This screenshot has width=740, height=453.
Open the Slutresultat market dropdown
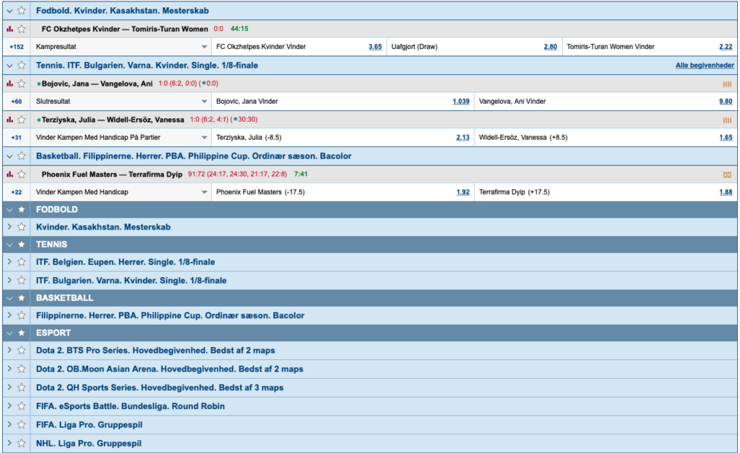point(203,101)
